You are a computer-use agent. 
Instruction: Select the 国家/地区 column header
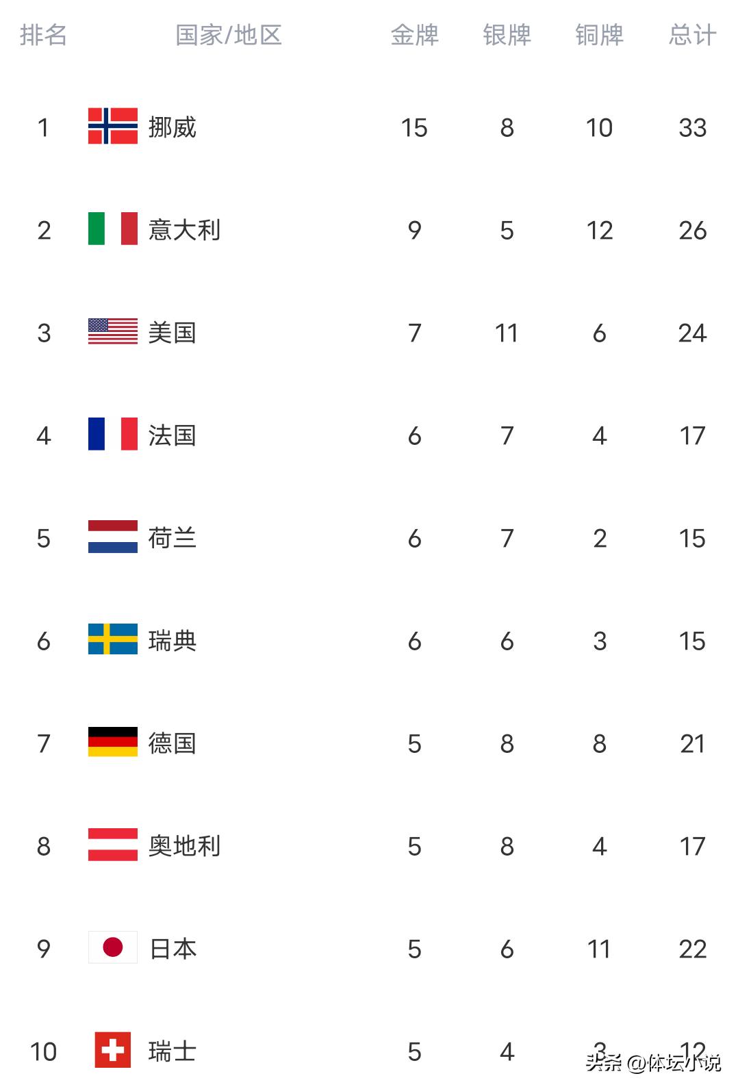click(229, 35)
